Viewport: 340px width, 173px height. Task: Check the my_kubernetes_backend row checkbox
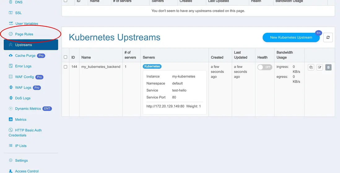[x=65, y=67]
